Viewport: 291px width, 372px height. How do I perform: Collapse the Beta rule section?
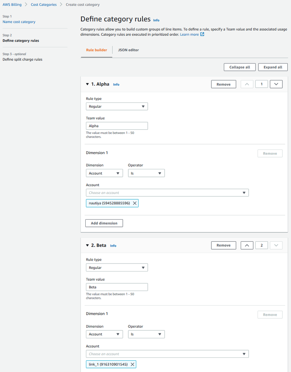pos(88,245)
